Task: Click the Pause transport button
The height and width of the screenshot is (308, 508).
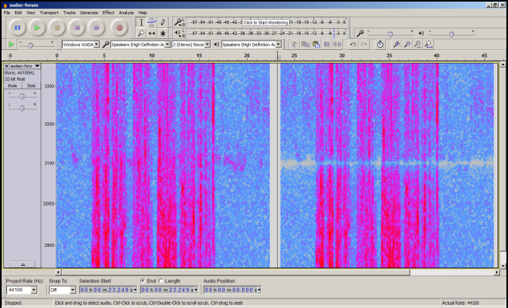Action: [x=17, y=28]
